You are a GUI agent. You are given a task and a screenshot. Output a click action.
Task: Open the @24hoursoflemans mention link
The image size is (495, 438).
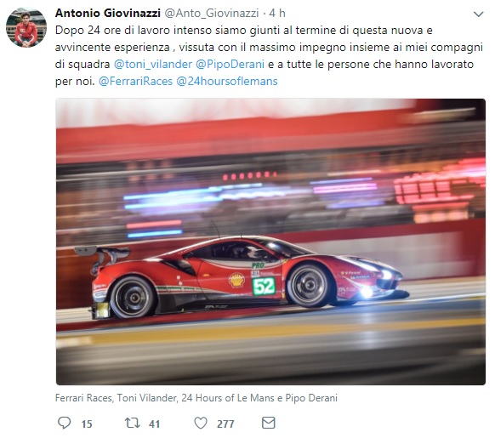(x=227, y=81)
